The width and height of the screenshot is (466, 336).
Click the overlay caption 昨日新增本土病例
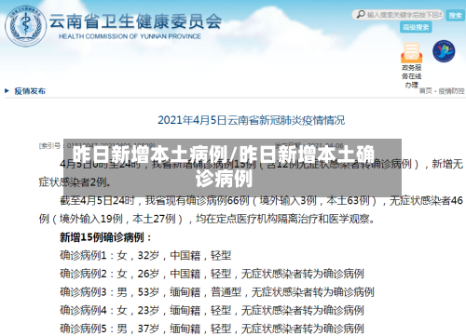click(150, 155)
